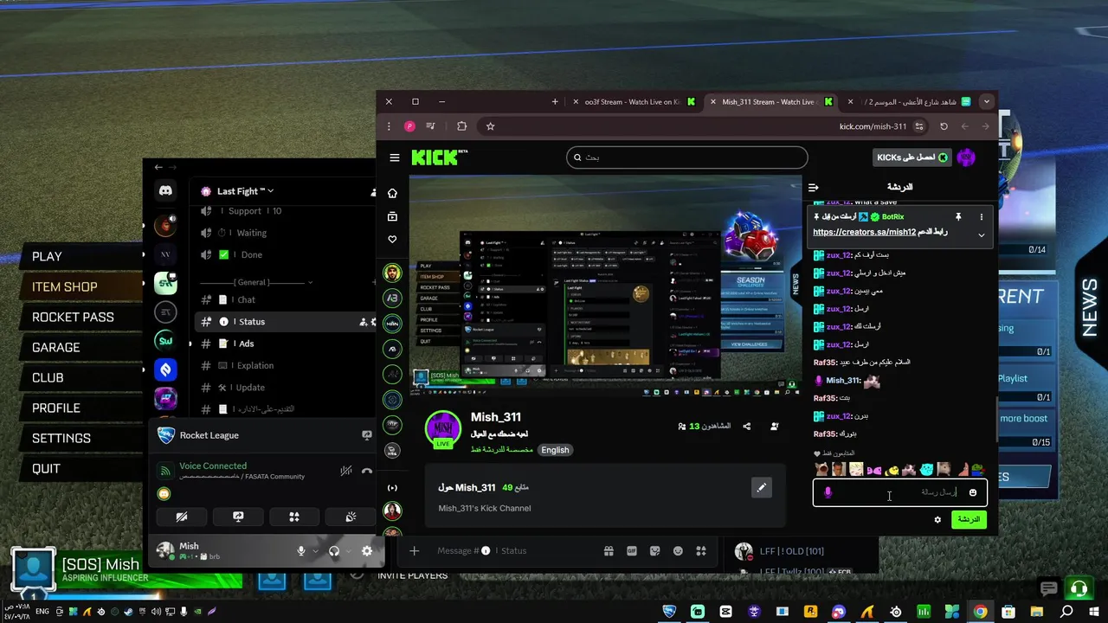The height and width of the screenshot is (623, 1108).
Task: Open Discord soundboard button
Action: (x=351, y=517)
